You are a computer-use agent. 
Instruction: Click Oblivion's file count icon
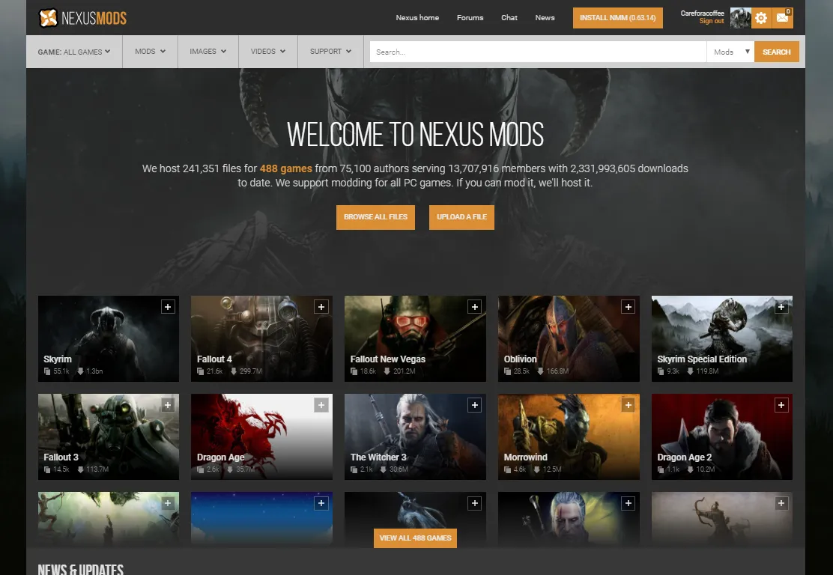(x=507, y=371)
